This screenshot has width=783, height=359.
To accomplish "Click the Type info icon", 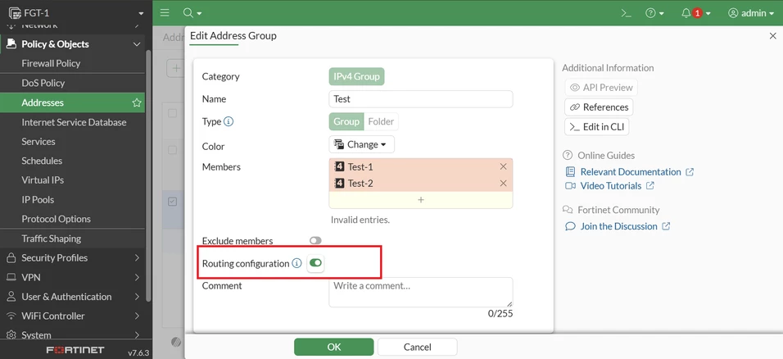I will pyautogui.click(x=229, y=121).
